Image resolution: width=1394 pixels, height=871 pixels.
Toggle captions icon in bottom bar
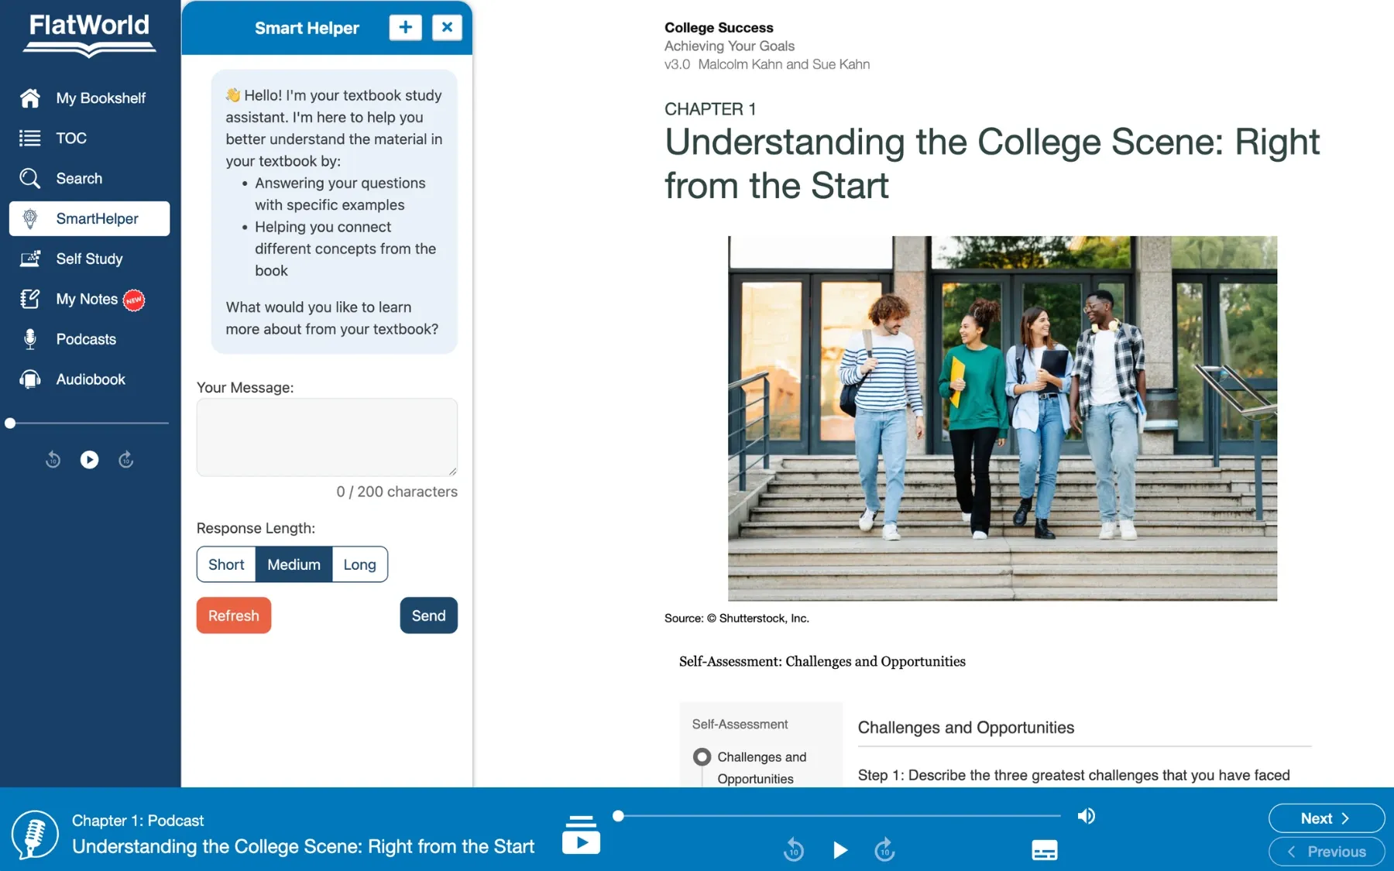1045,850
